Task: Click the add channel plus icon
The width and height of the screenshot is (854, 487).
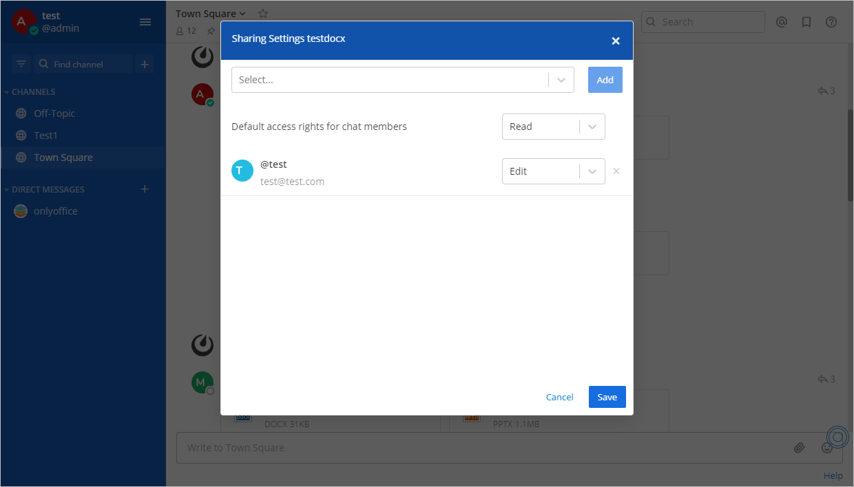Action: coord(145,64)
